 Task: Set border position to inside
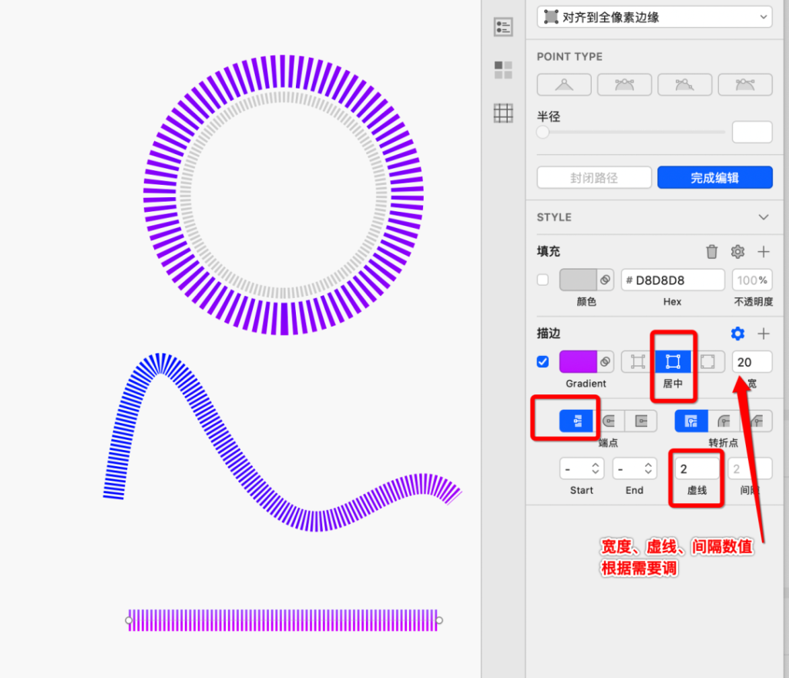point(638,361)
